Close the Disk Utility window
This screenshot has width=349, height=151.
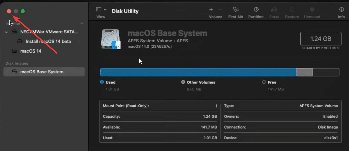[9, 11]
